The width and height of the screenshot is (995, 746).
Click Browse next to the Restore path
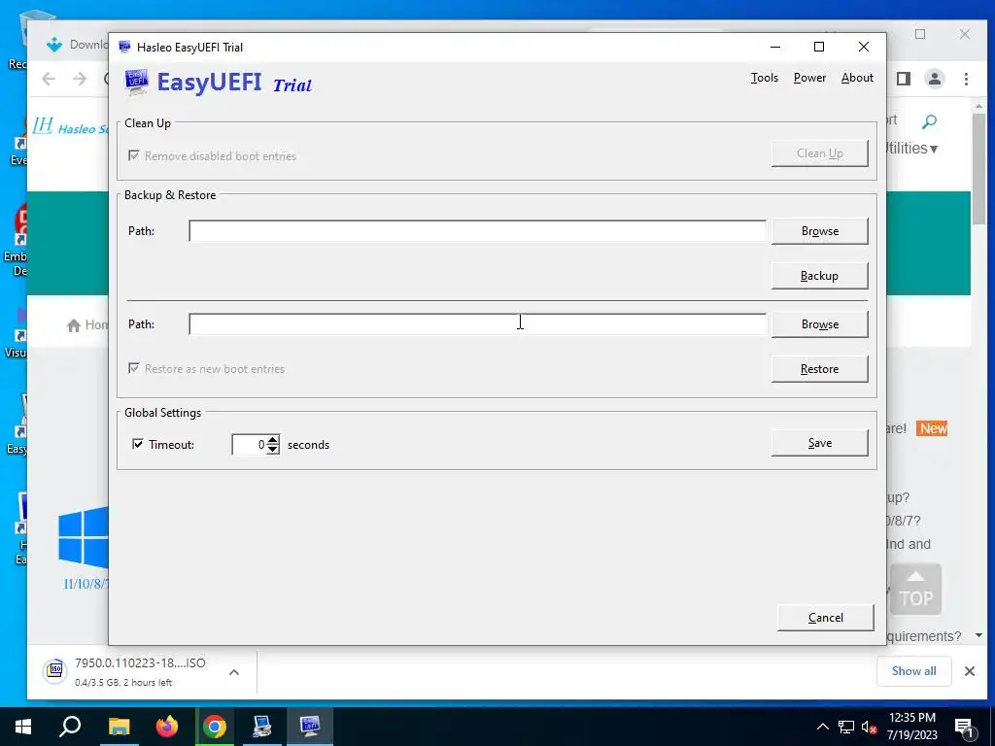(819, 324)
